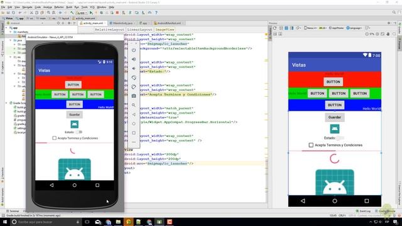Check Acepta Terminos y Condiciones in emulator
402x226 pixels.
point(55,138)
